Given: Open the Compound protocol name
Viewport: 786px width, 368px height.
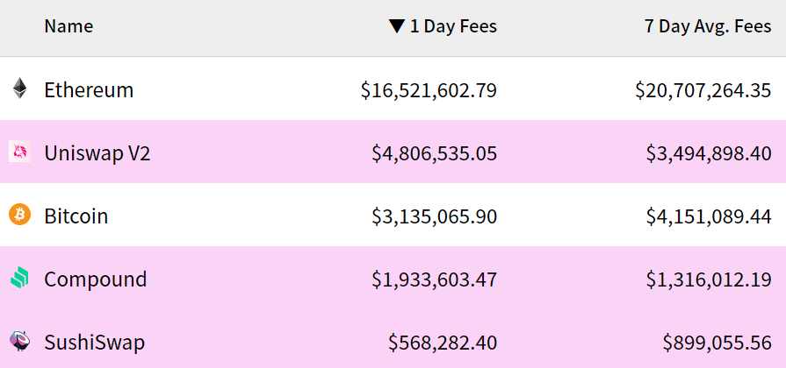Looking at the screenshot, I should point(95,279).
